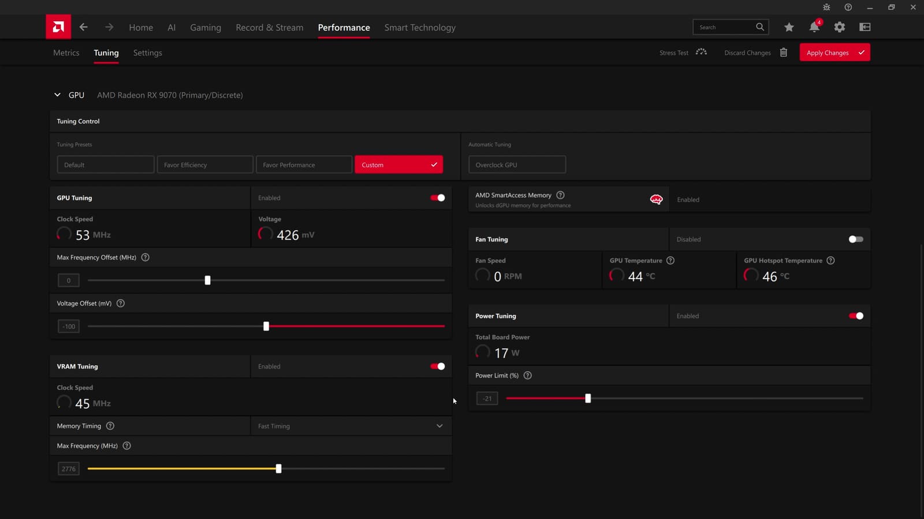The width and height of the screenshot is (924, 519).
Task: Click the SmartAccess Memory brain icon
Action: 656,200
